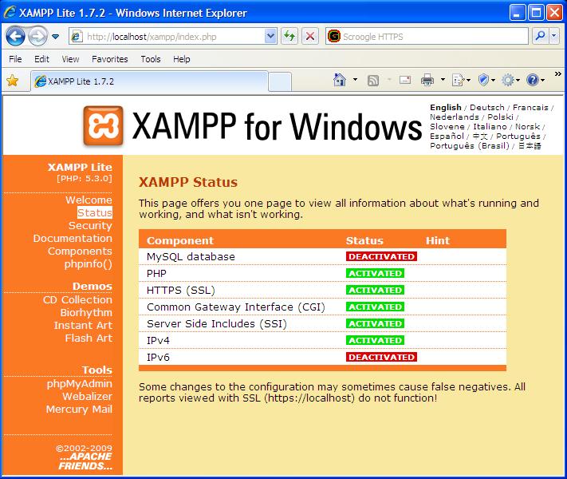567x479 pixels.
Task: Switch language to Italiano
Action: coord(490,127)
